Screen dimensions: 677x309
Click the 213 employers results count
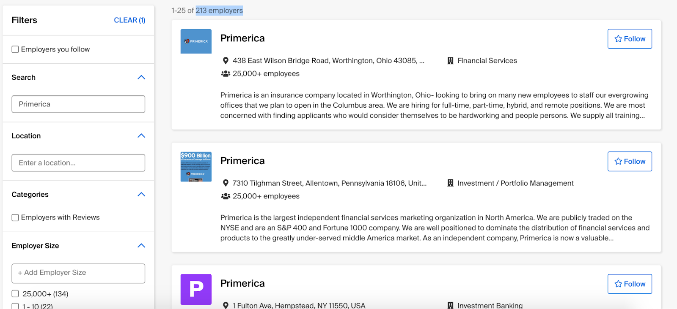click(219, 11)
